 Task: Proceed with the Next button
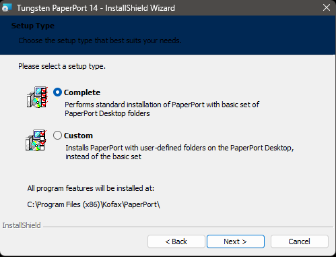(x=236, y=241)
